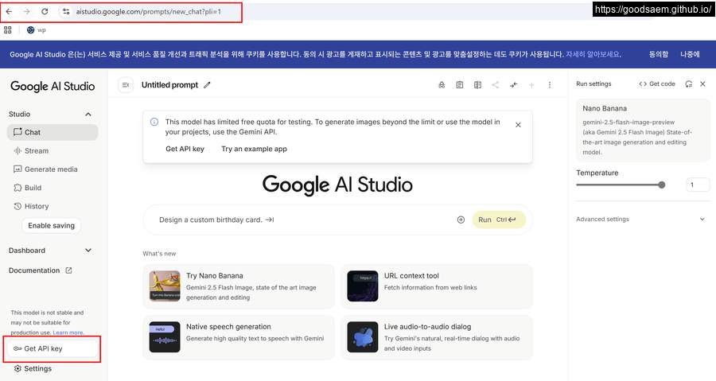Open the system instructions clipboard icon
Screen dimensions: 716x381
(x=460, y=85)
